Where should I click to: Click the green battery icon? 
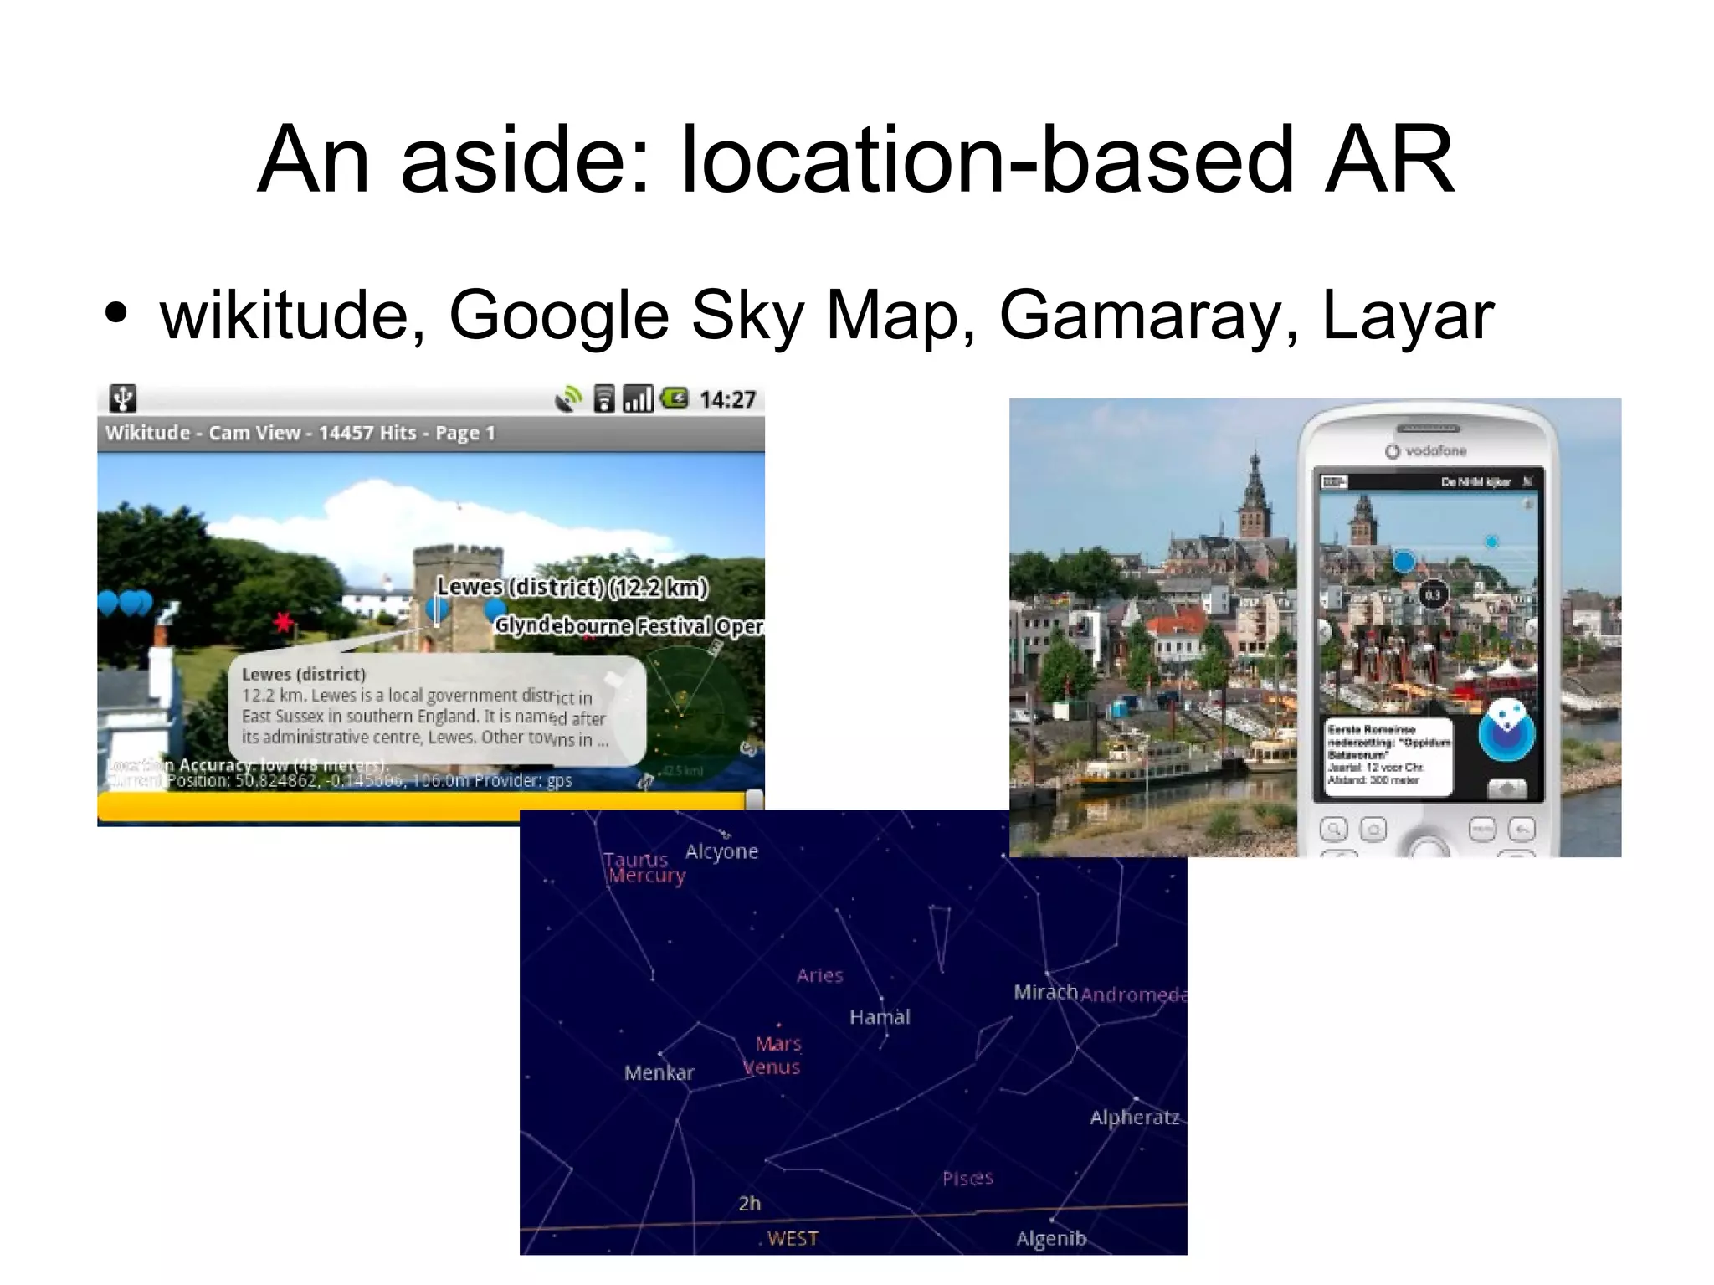674,398
